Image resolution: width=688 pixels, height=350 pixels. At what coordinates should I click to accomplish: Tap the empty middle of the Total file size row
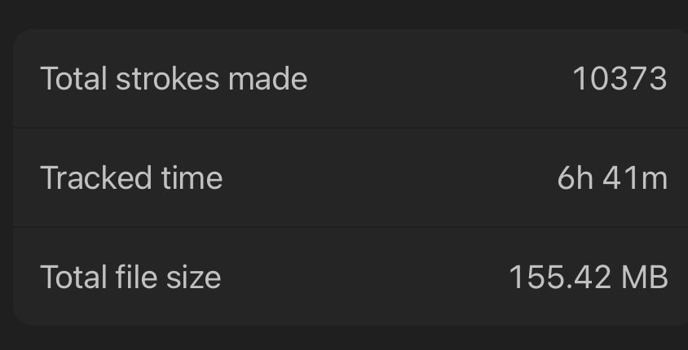364,277
